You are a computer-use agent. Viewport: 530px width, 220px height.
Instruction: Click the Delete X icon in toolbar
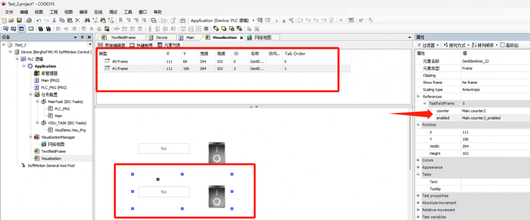(77, 20)
